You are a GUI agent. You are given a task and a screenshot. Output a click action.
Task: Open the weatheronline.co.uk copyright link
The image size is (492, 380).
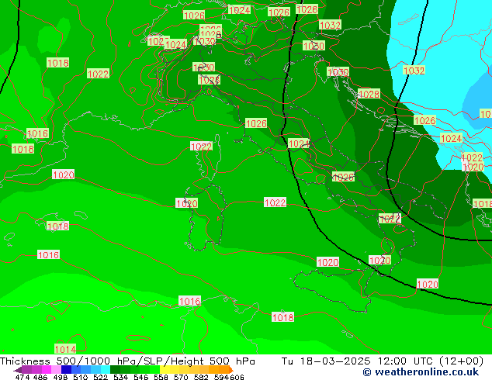[421, 372]
